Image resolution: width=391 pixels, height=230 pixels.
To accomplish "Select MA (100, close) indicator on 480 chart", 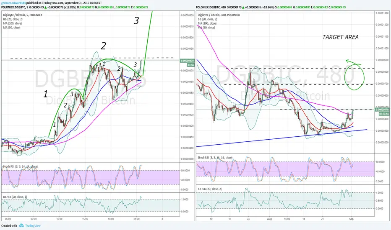I will (x=207, y=23).
